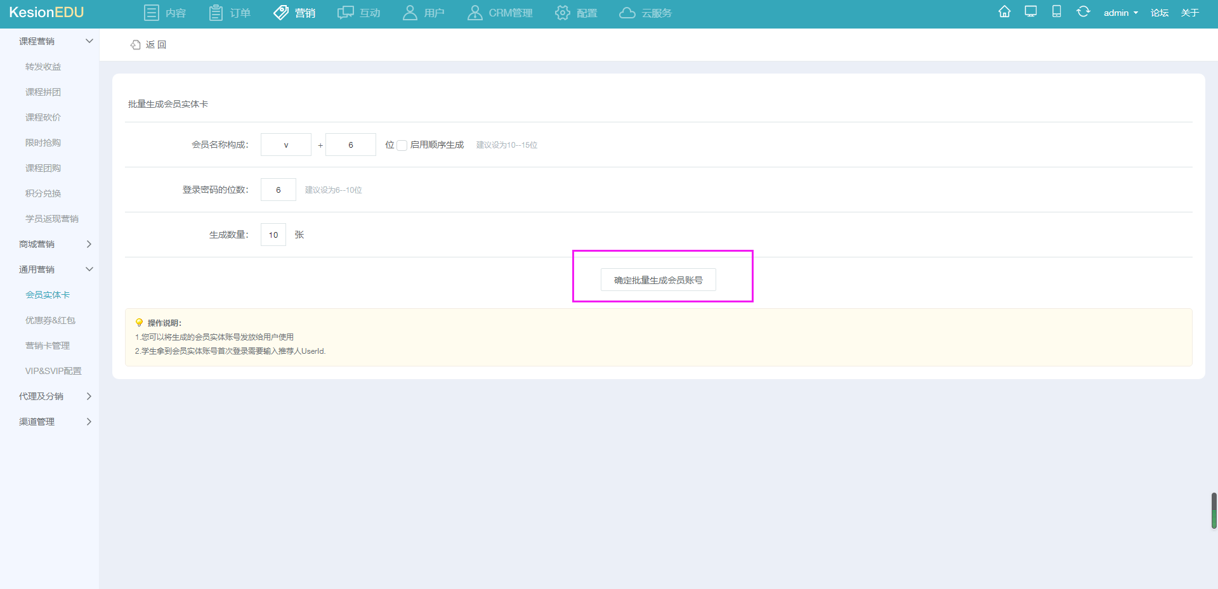Click the mobile device preview icon
The image size is (1218, 589).
coord(1056,12)
